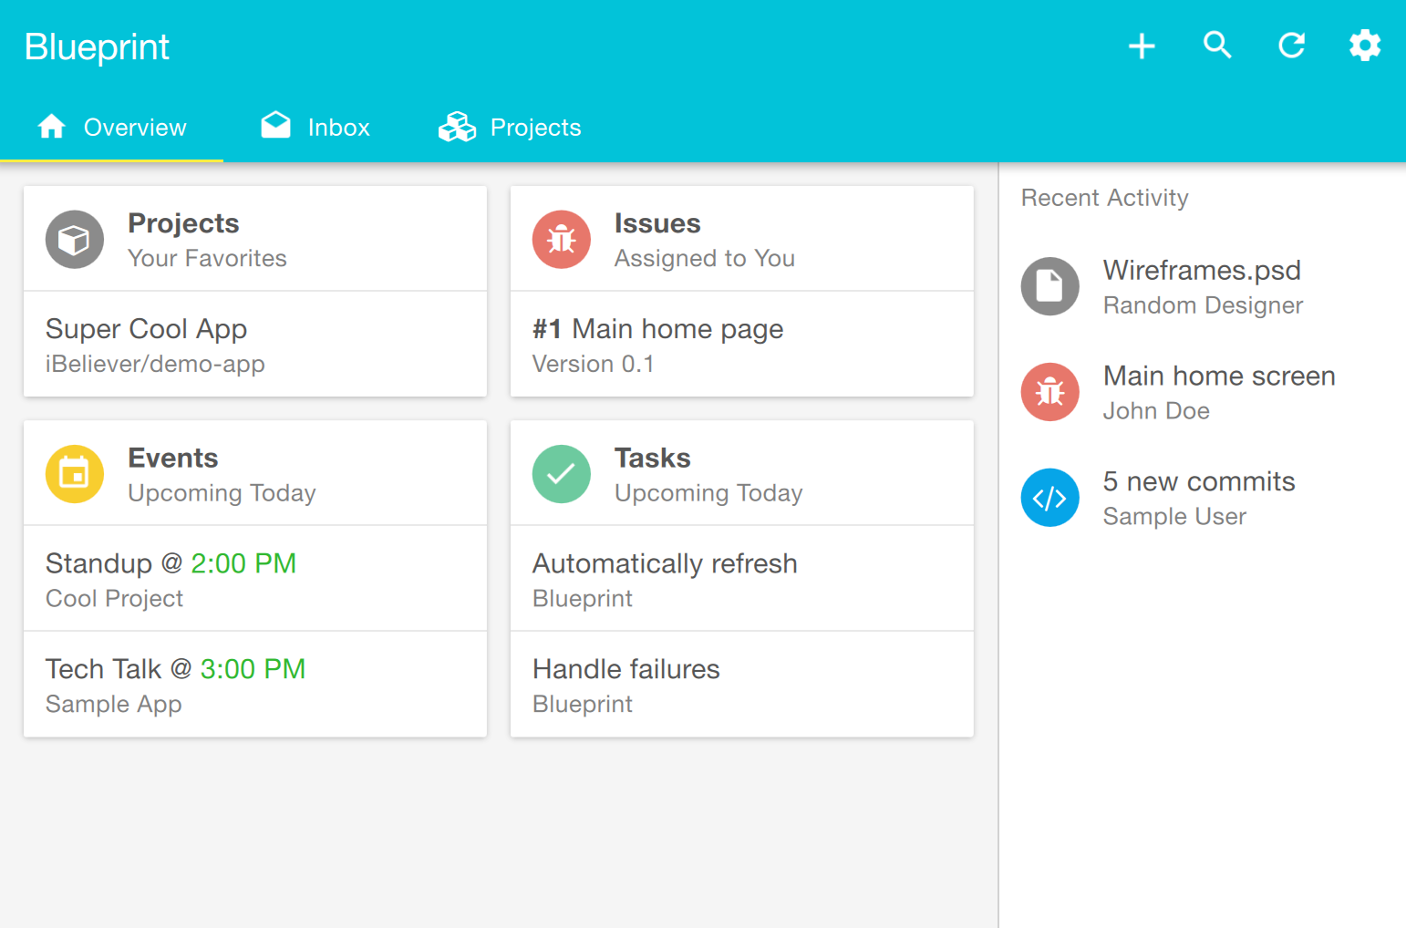This screenshot has height=928, width=1406.
Task: Click the yellow calendar icon on the Events card
Action: (x=74, y=474)
